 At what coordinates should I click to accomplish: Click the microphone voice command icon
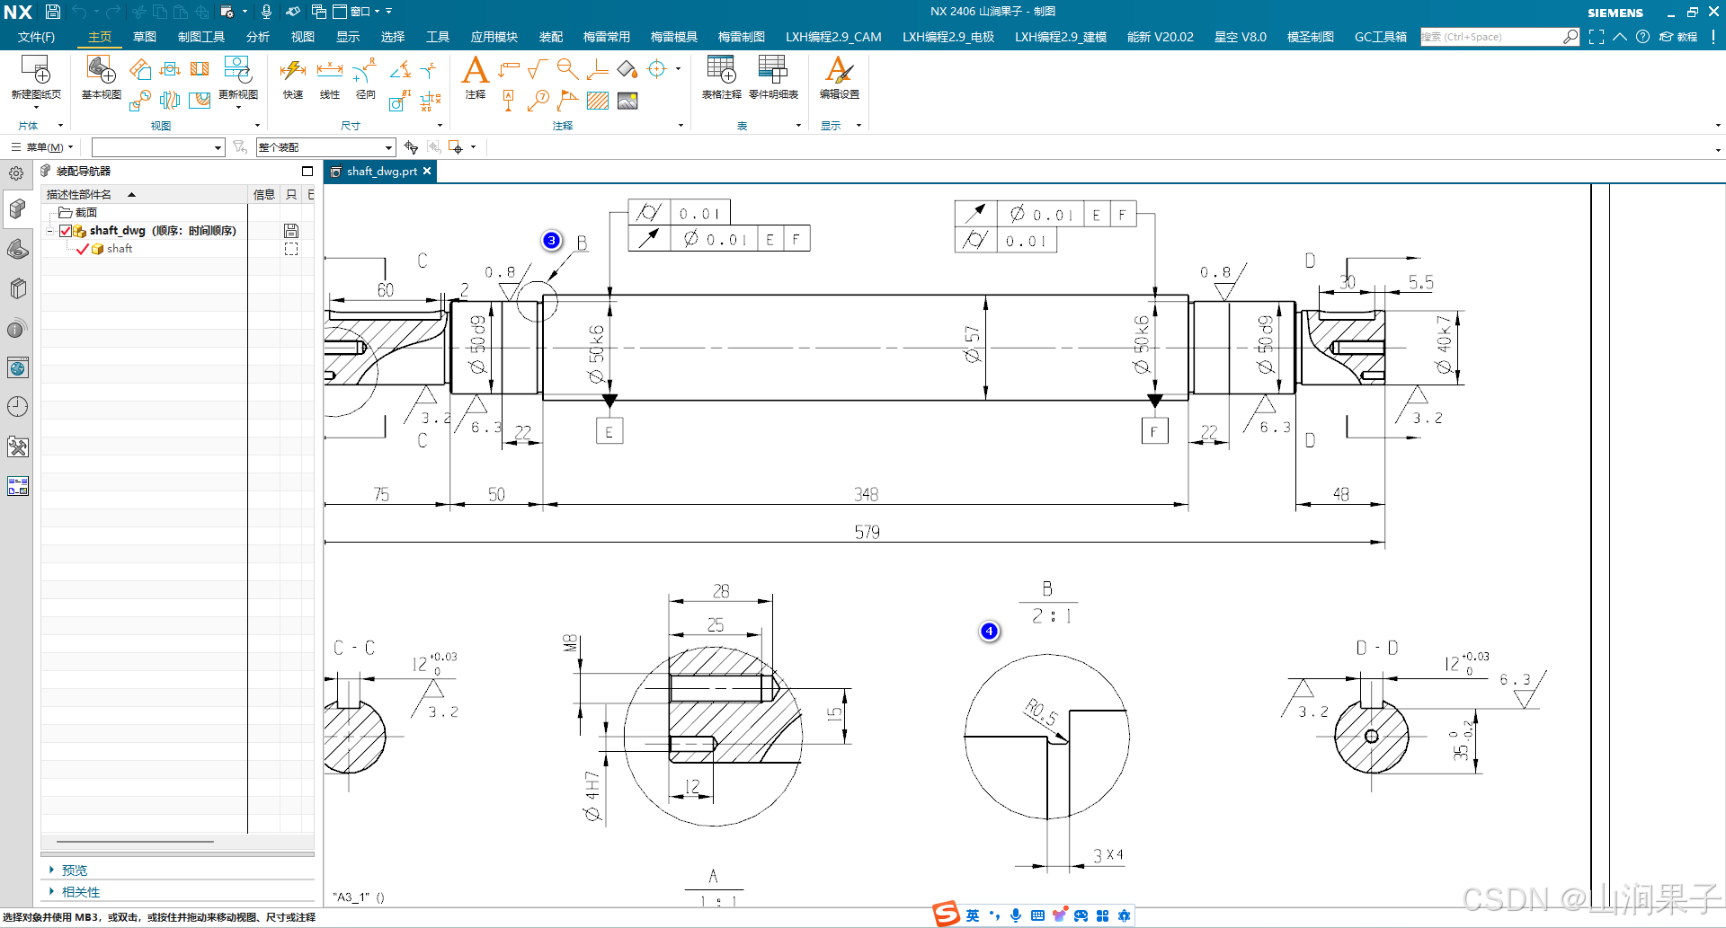click(x=266, y=12)
